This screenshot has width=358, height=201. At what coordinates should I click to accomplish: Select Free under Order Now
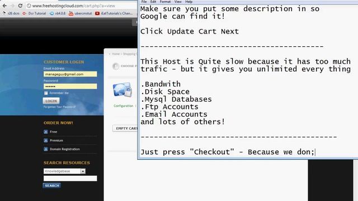(x=54, y=132)
